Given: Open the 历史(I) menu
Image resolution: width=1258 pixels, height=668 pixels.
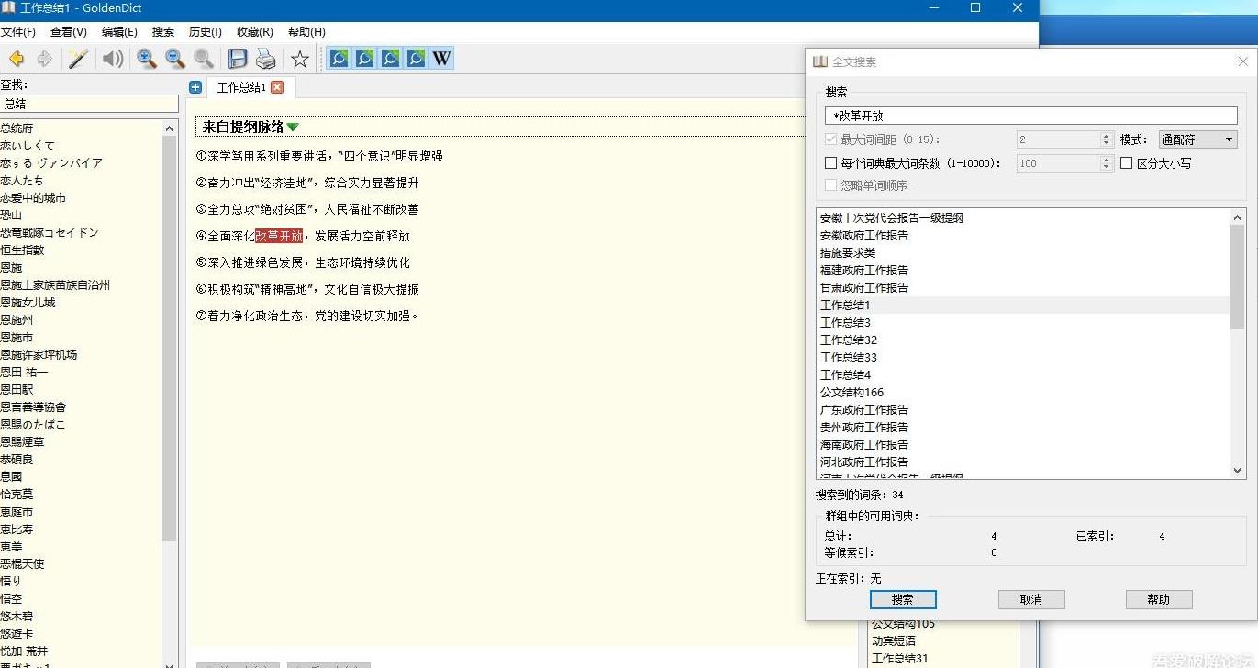Looking at the screenshot, I should point(206,32).
